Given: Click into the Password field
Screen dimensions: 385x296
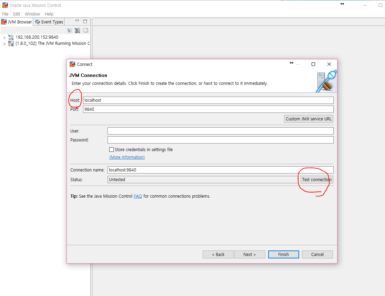Looking at the screenshot, I should (221, 140).
